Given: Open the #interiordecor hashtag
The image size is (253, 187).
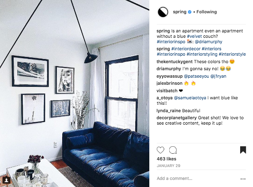Looking at the screenshot, I should coord(186,49).
